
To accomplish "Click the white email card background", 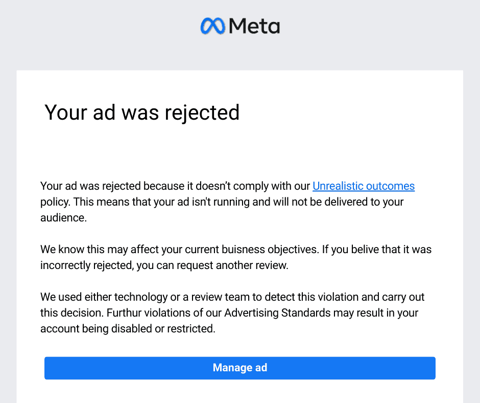I will pyautogui.click(x=240, y=148).
